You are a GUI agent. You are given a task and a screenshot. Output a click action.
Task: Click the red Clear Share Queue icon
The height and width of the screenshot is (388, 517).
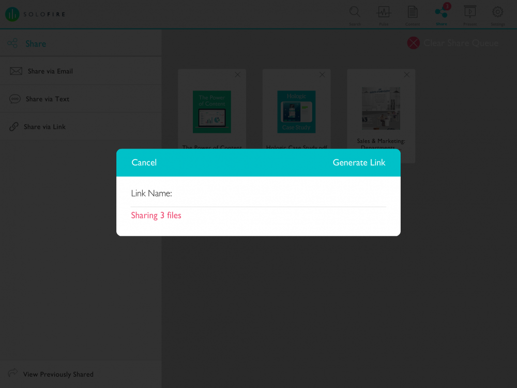tap(413, 43)
